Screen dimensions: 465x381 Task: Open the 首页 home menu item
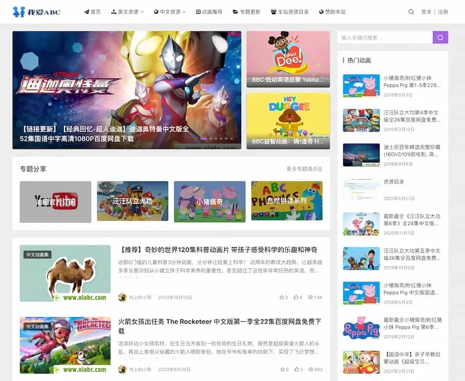click(x=92, y=12)
